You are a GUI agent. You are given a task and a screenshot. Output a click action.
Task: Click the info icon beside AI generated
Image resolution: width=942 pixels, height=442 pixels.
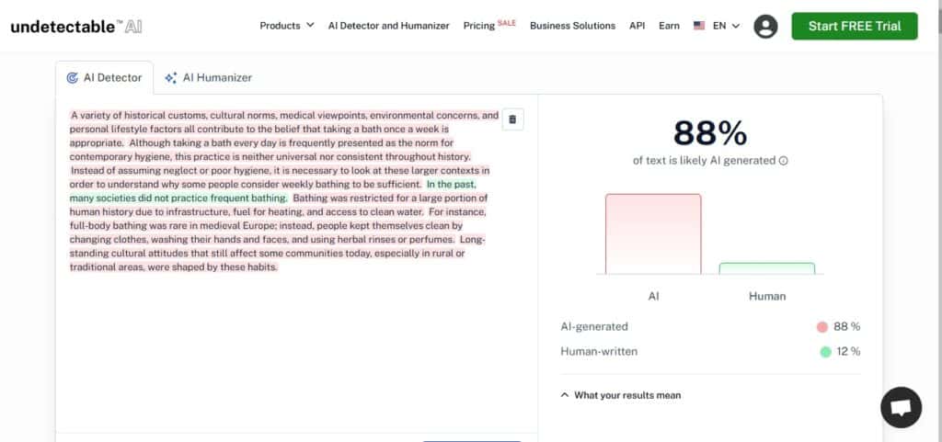click(x=784, y=161)
